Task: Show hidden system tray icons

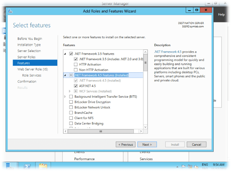Action: coord(178,167)
